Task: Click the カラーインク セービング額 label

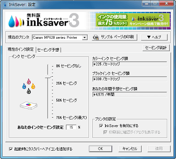Action: 110,59
